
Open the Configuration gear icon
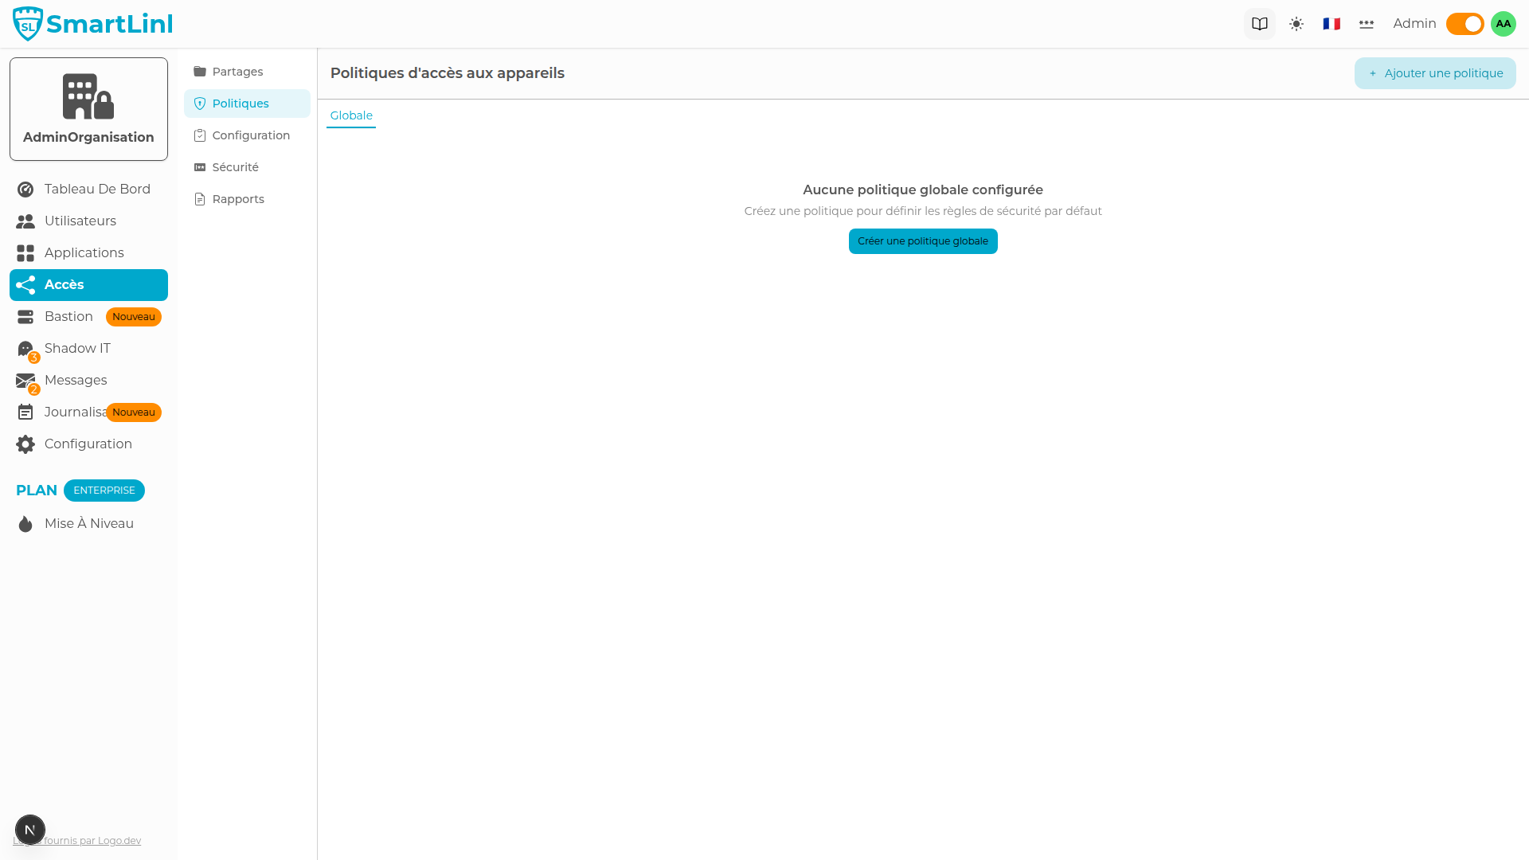[x=25, y=444]
